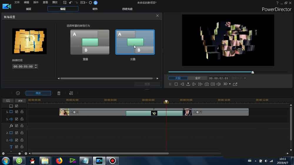Viewport: 294px width, 165px height.
Task: Open the Playback menu
Action: 55,2
